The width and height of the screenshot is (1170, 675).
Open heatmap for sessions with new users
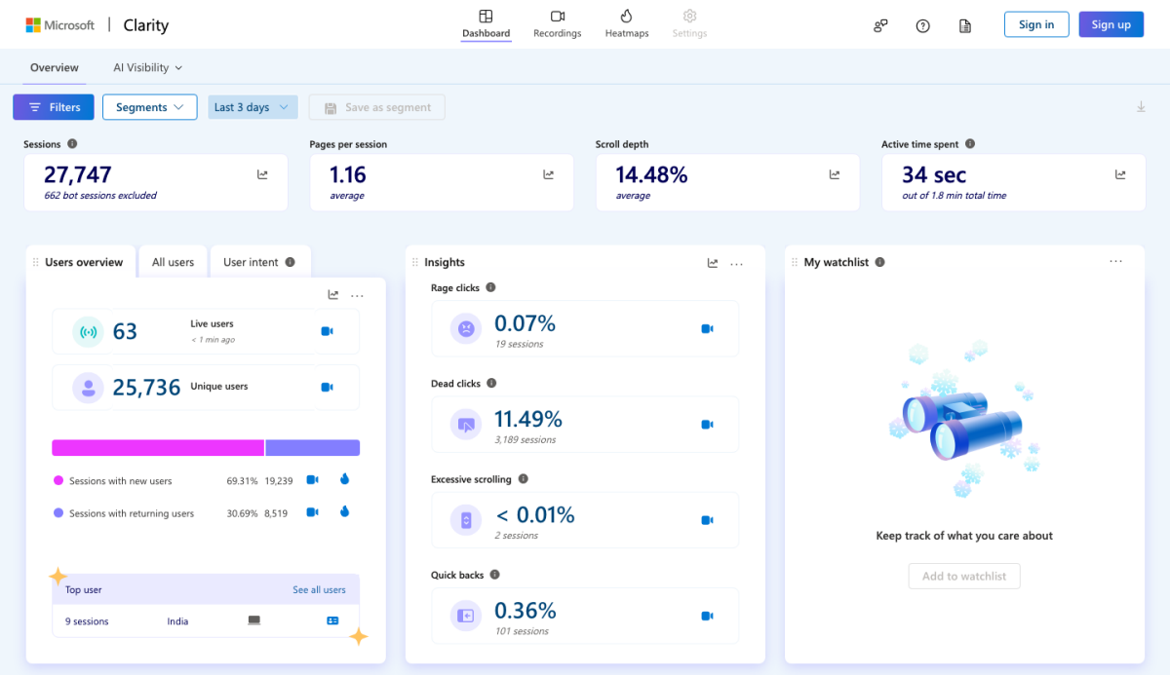[x=345, y=479]
